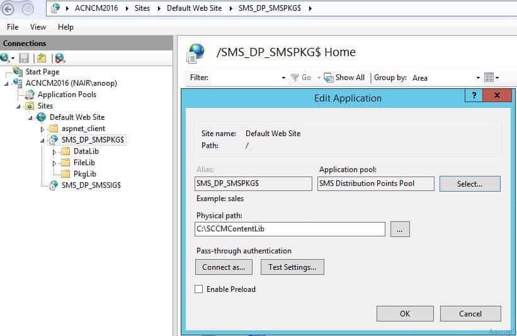Click the Application pool text field

coord(376,183)
